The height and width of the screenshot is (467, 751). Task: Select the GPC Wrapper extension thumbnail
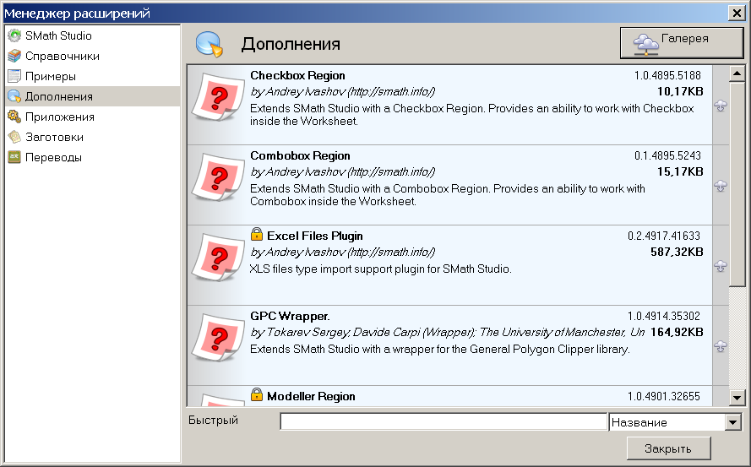pyautogui.click(x=218, y=338)
